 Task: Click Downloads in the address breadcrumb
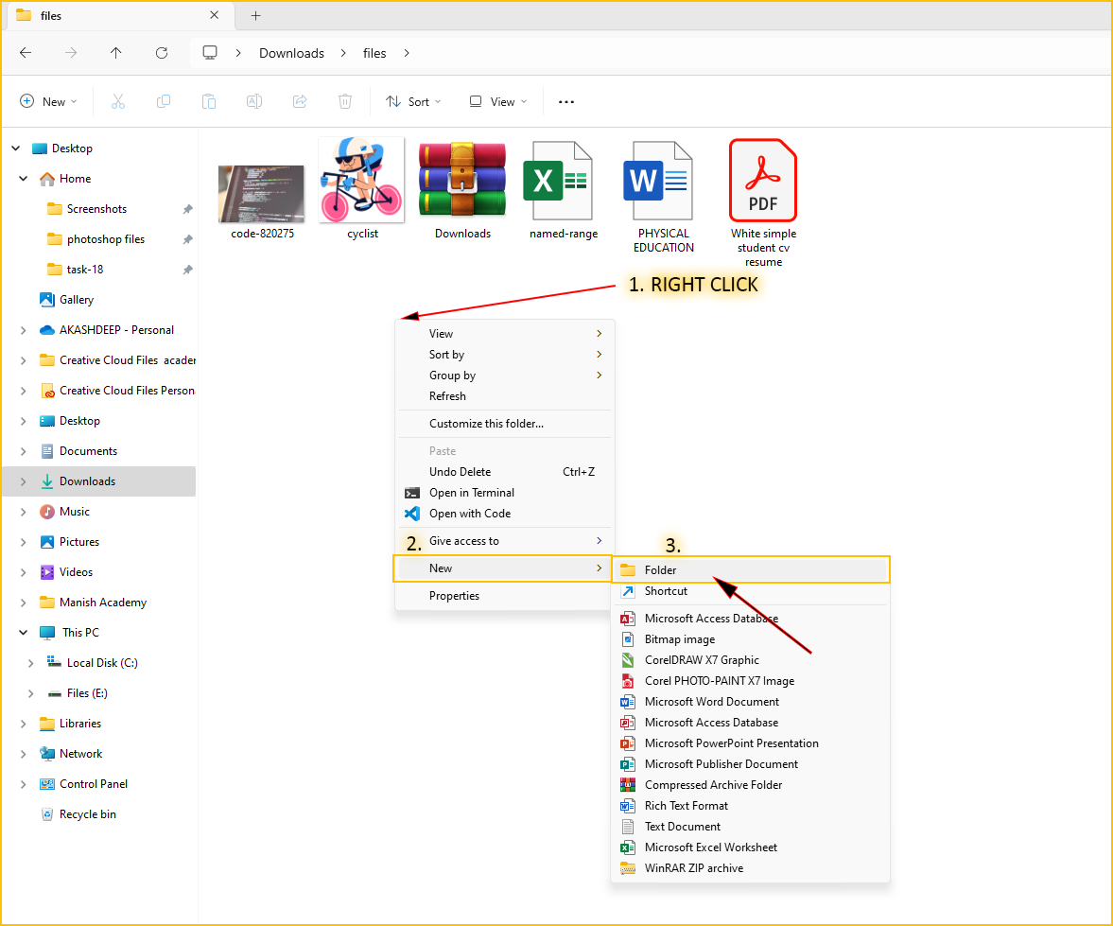291,53
